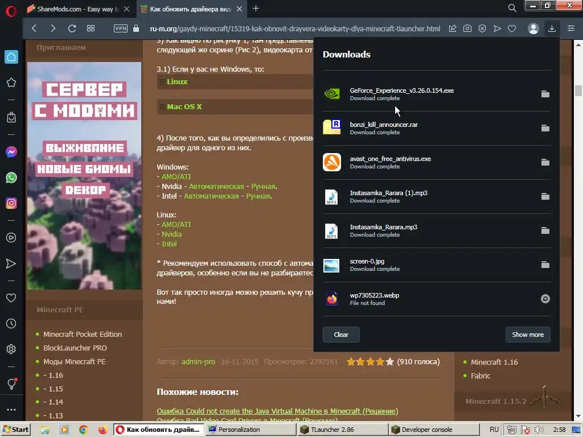The width and height of the screenshot is (583, 437).
Task: Open admin-pro author link
Action: point(198,361)
